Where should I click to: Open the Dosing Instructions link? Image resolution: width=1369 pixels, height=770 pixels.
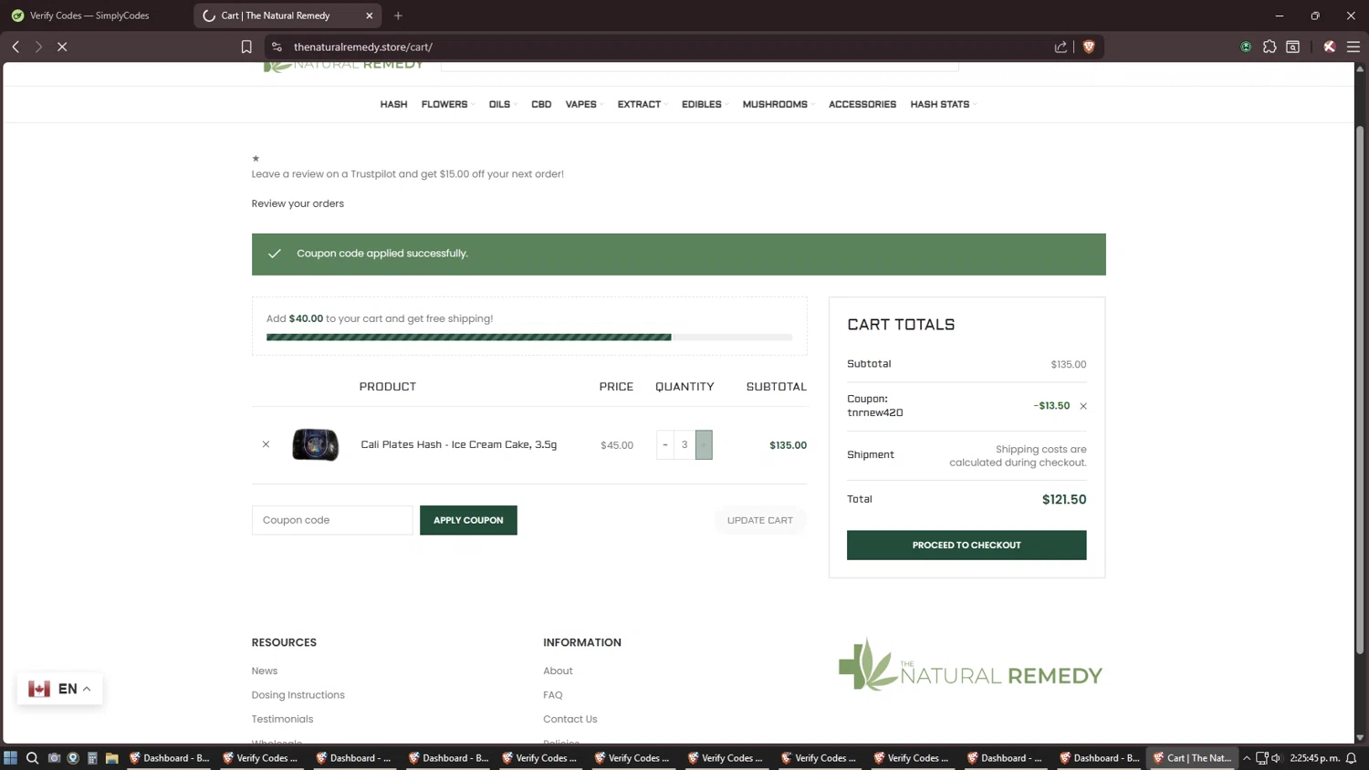(298, 695)
